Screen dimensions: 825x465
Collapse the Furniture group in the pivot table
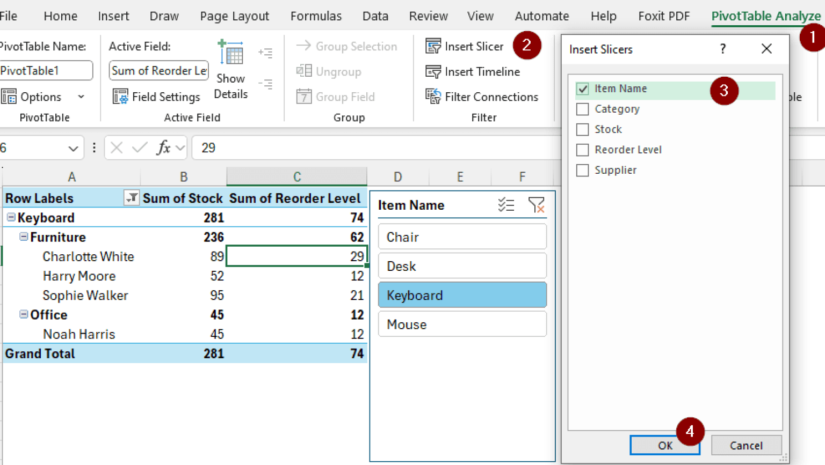coord(24,237)
